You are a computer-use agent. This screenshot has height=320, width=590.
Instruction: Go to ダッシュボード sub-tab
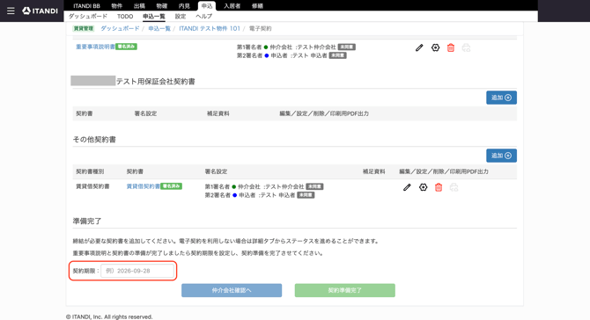coord(88,16)
